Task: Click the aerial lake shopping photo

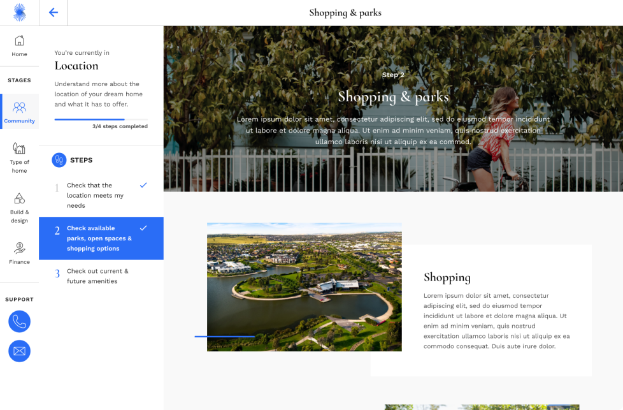Action: tap(304, 286)
